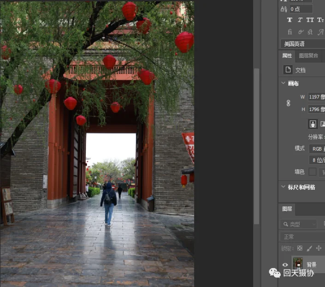Enable contextual alternates OpenType icon
The height and width of the screenshot is (287, 325).
click(x=301, y=32)
